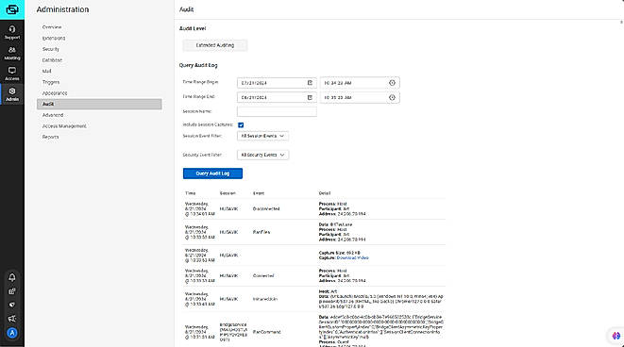The width and height of the screenshot is (624, 347).
Task: Focus the Time Range End date field
Action: pos(277,97)
